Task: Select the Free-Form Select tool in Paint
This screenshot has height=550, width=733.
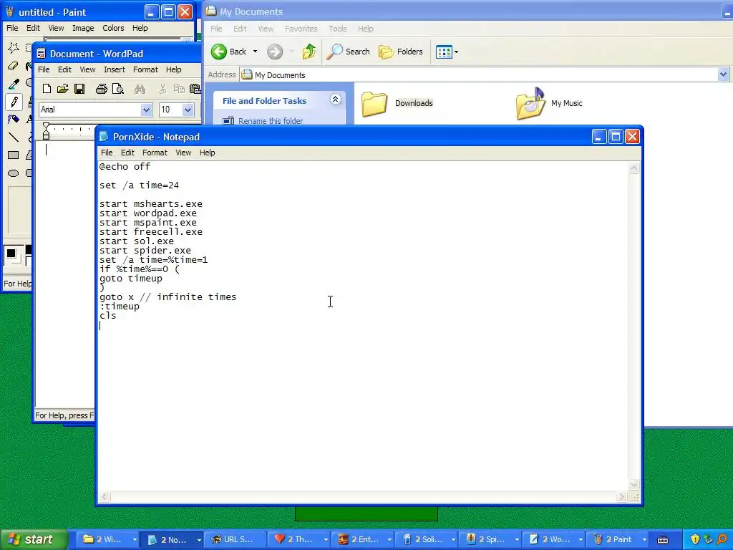Action: tap(13, 47)
